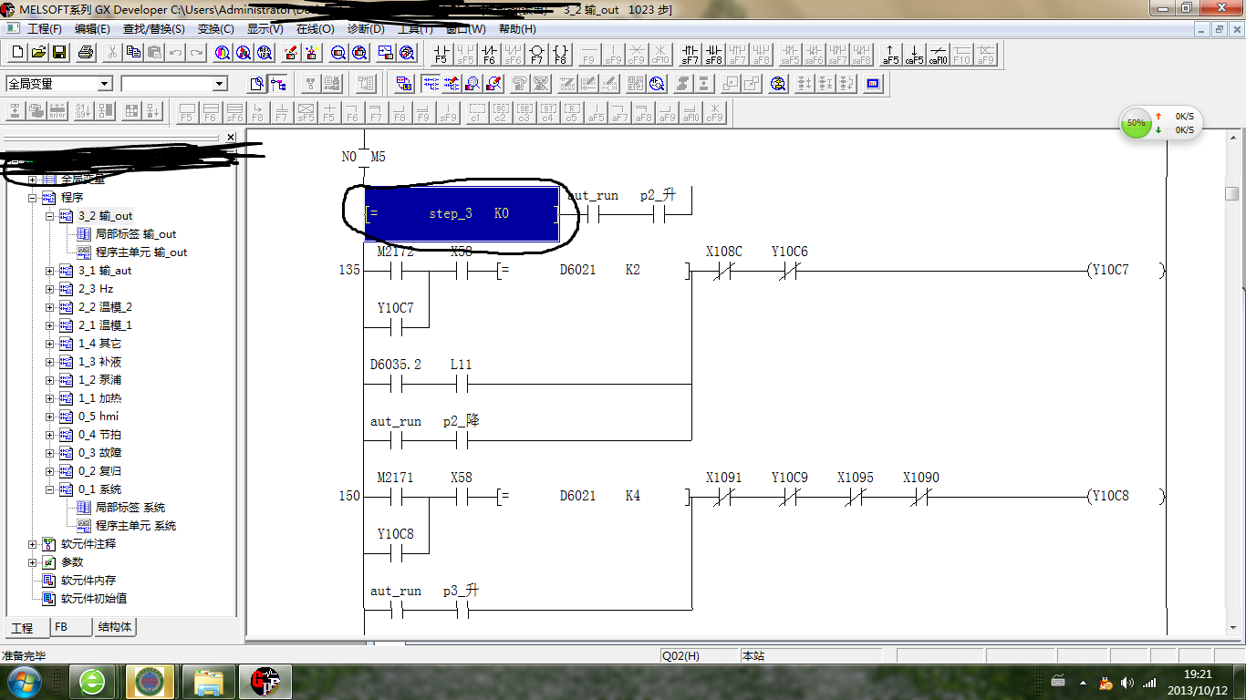Switch to the 结构体 tab
The width and height of the screenshot is (1246, 700).
click(x=115, y=627)
